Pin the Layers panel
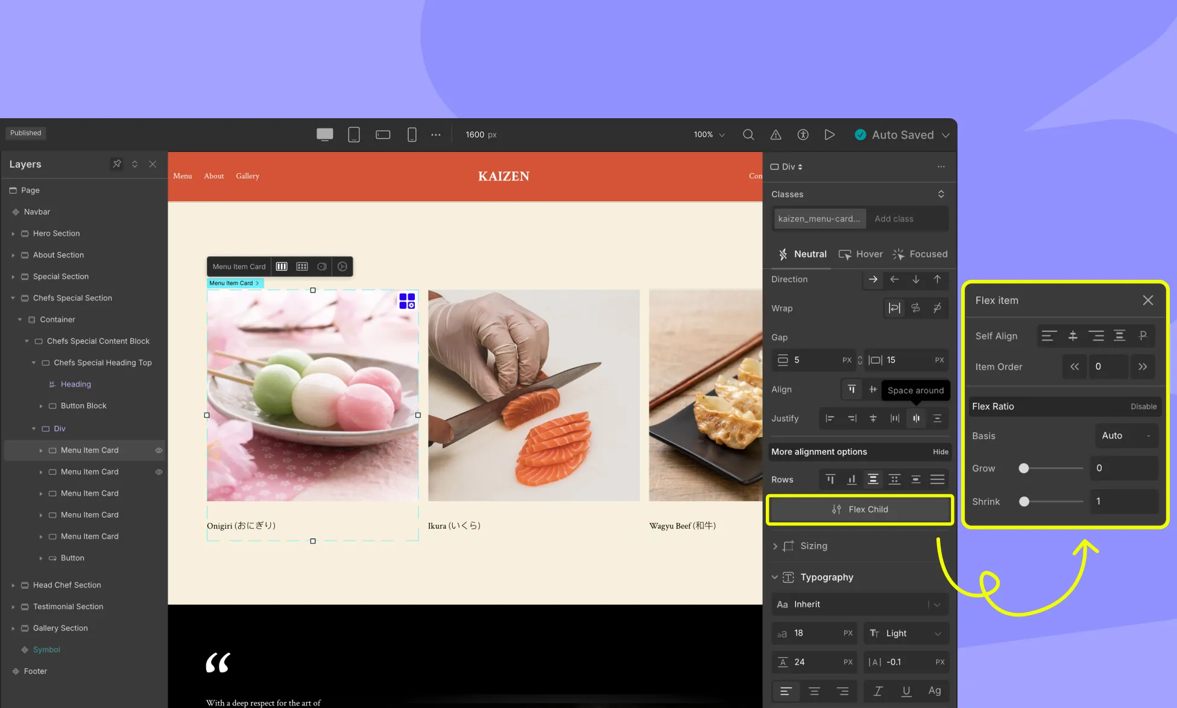 (x=117, y=164)
